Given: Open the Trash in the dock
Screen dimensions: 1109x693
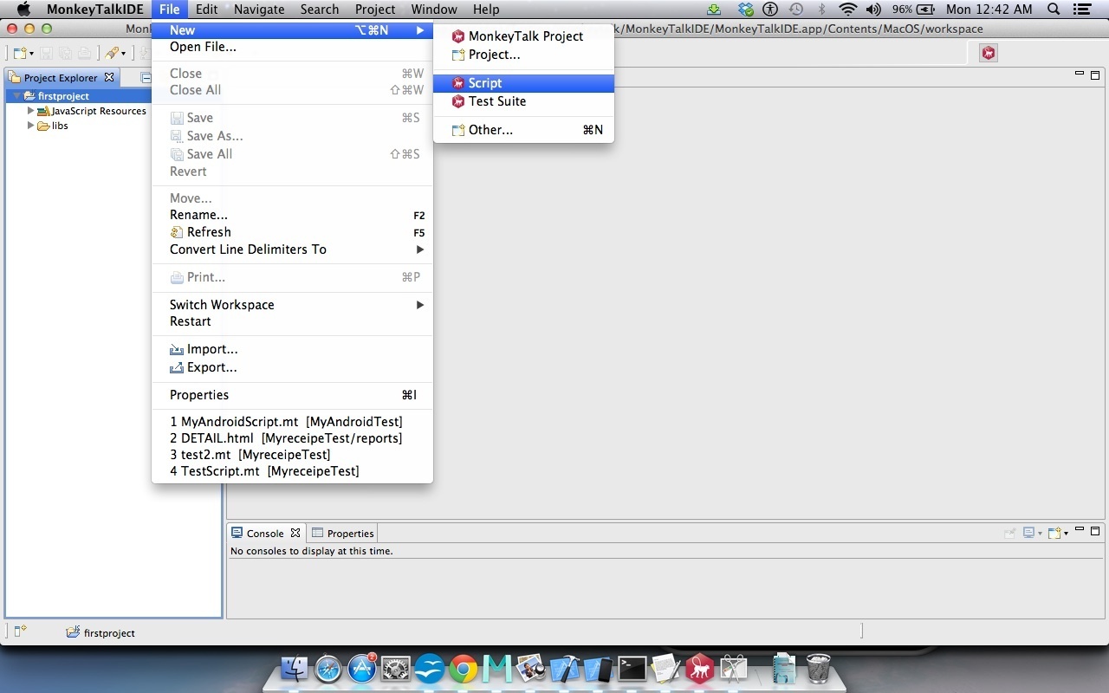Looking at the screenshot, I should click(x=818, y=669).
